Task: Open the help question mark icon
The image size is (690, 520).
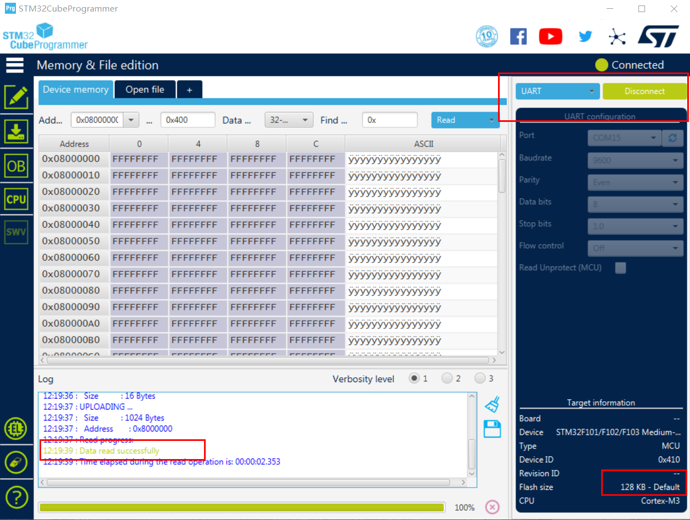Action: 16,497
